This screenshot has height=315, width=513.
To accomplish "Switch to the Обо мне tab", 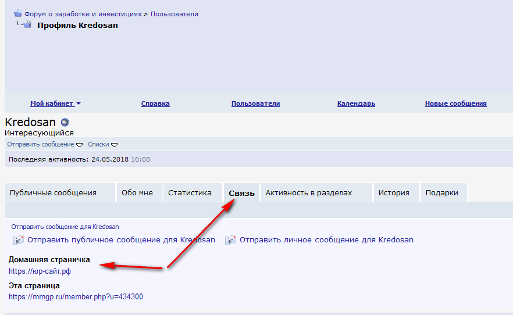I will 139,193.
